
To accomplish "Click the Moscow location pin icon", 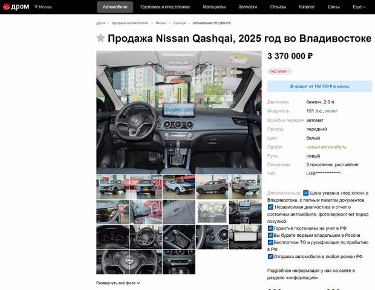I will click(36, 7).
